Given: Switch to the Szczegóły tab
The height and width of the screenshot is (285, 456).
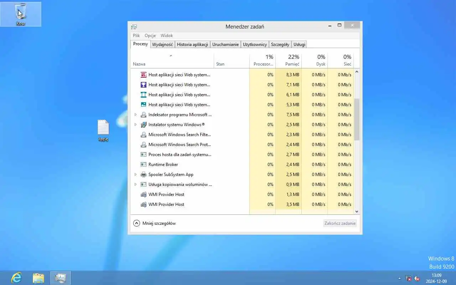Looking at the screenshot, I should coord(280,45).
